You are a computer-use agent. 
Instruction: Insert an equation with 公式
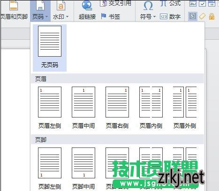(170, 3)
